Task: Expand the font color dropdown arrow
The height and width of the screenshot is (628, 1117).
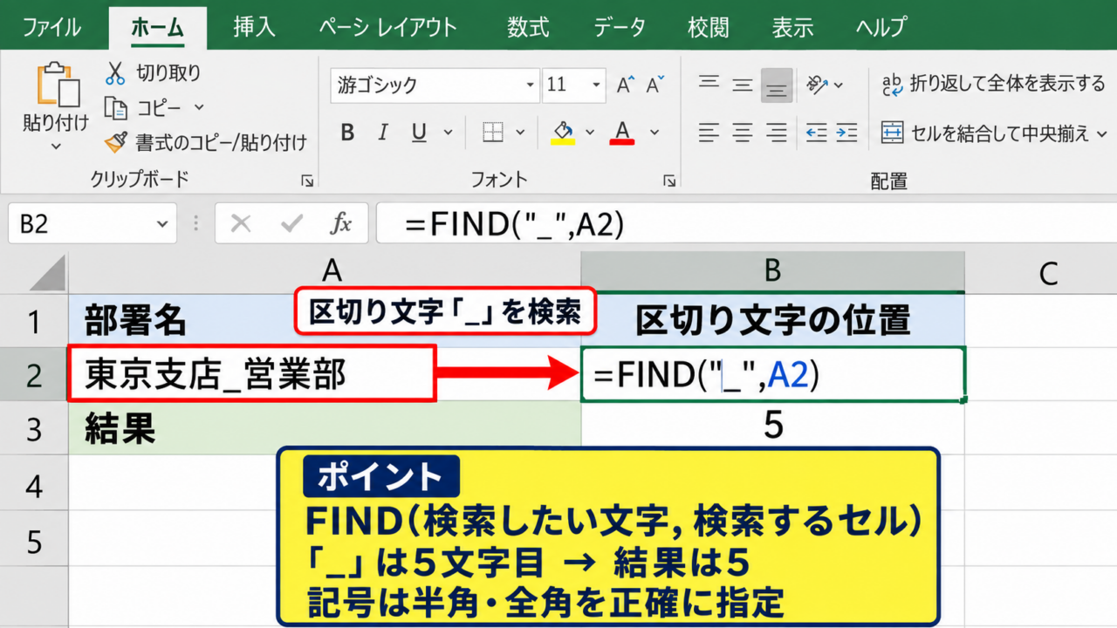Action: pos(654,133)
